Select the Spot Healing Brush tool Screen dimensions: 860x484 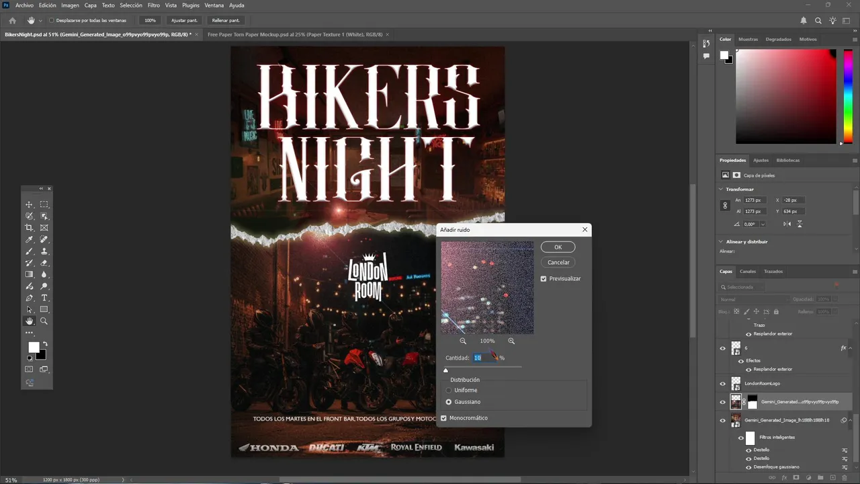point(44,239)
